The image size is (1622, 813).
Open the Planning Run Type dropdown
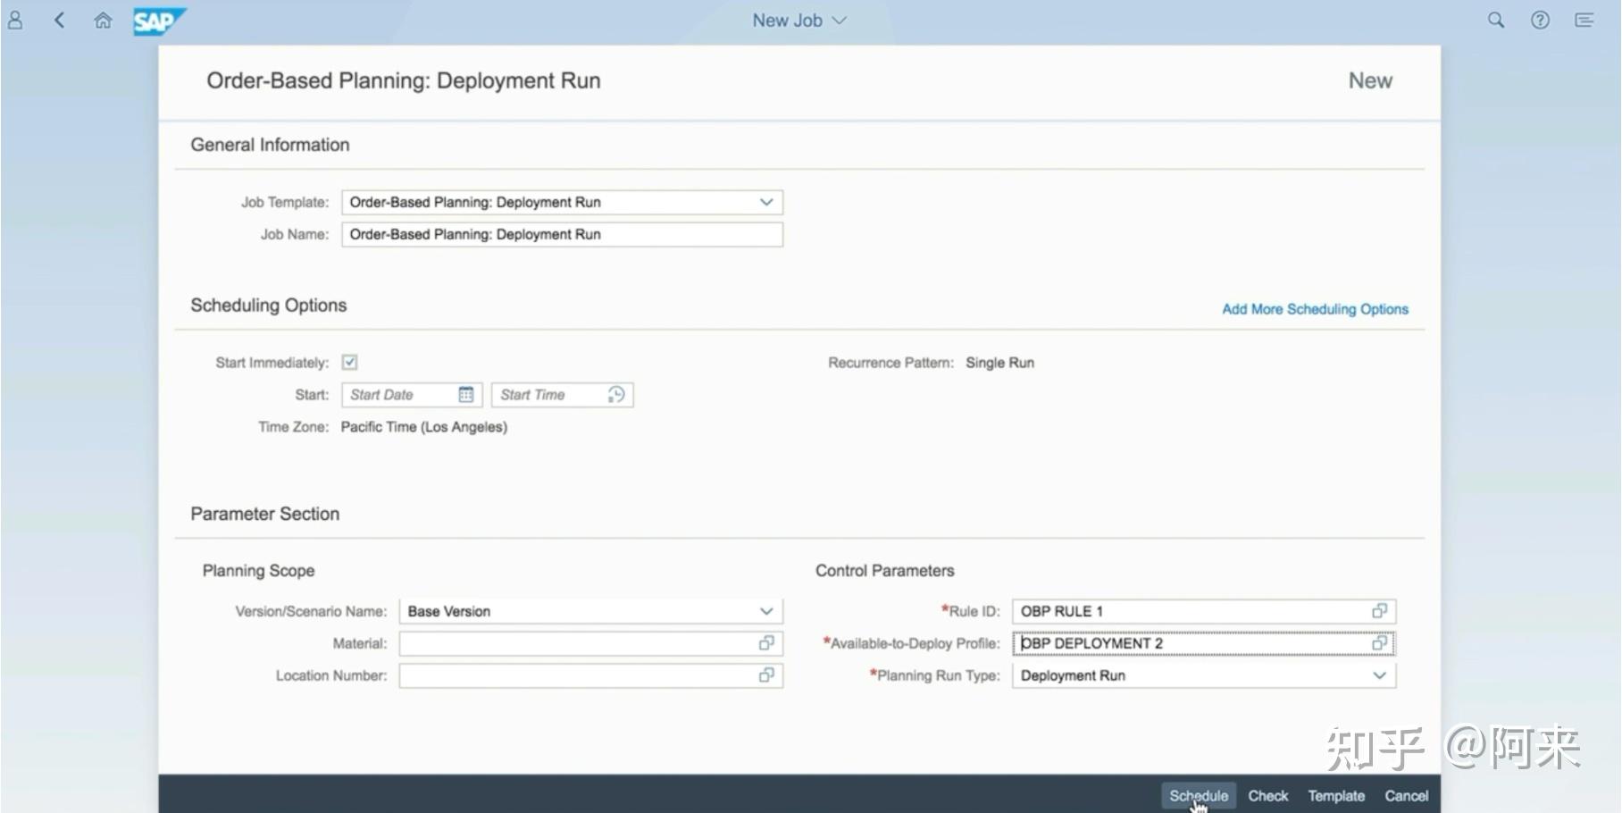click(1381, 675)
